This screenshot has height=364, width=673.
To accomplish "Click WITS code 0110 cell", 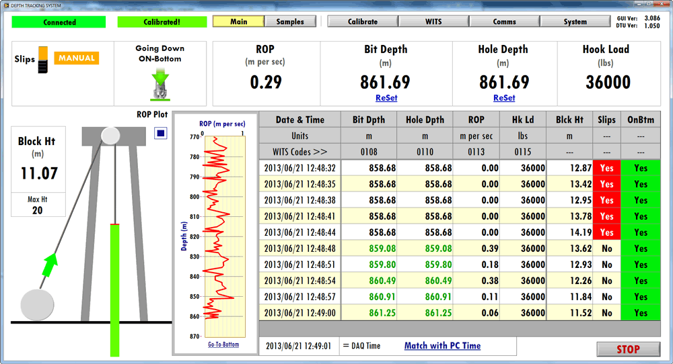I will pyautogui.click(x=425, y=152).
